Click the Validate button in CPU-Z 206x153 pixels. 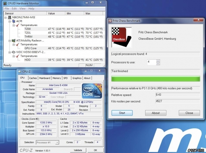(x=78, y=150)
